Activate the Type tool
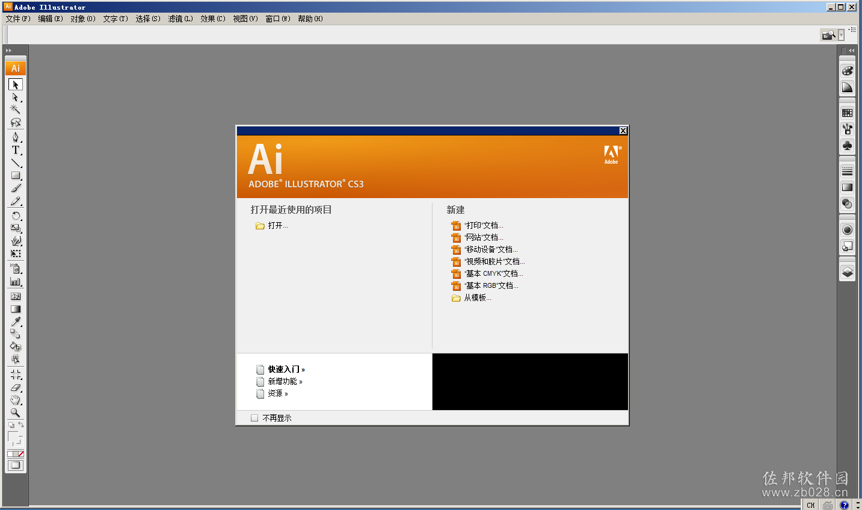Image resolution: width=862 pixels, height=510 pixels. coord(16,150)
